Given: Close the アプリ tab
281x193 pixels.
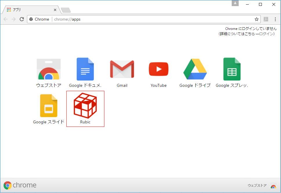Looking at the screenshot, I should [55, 10].
